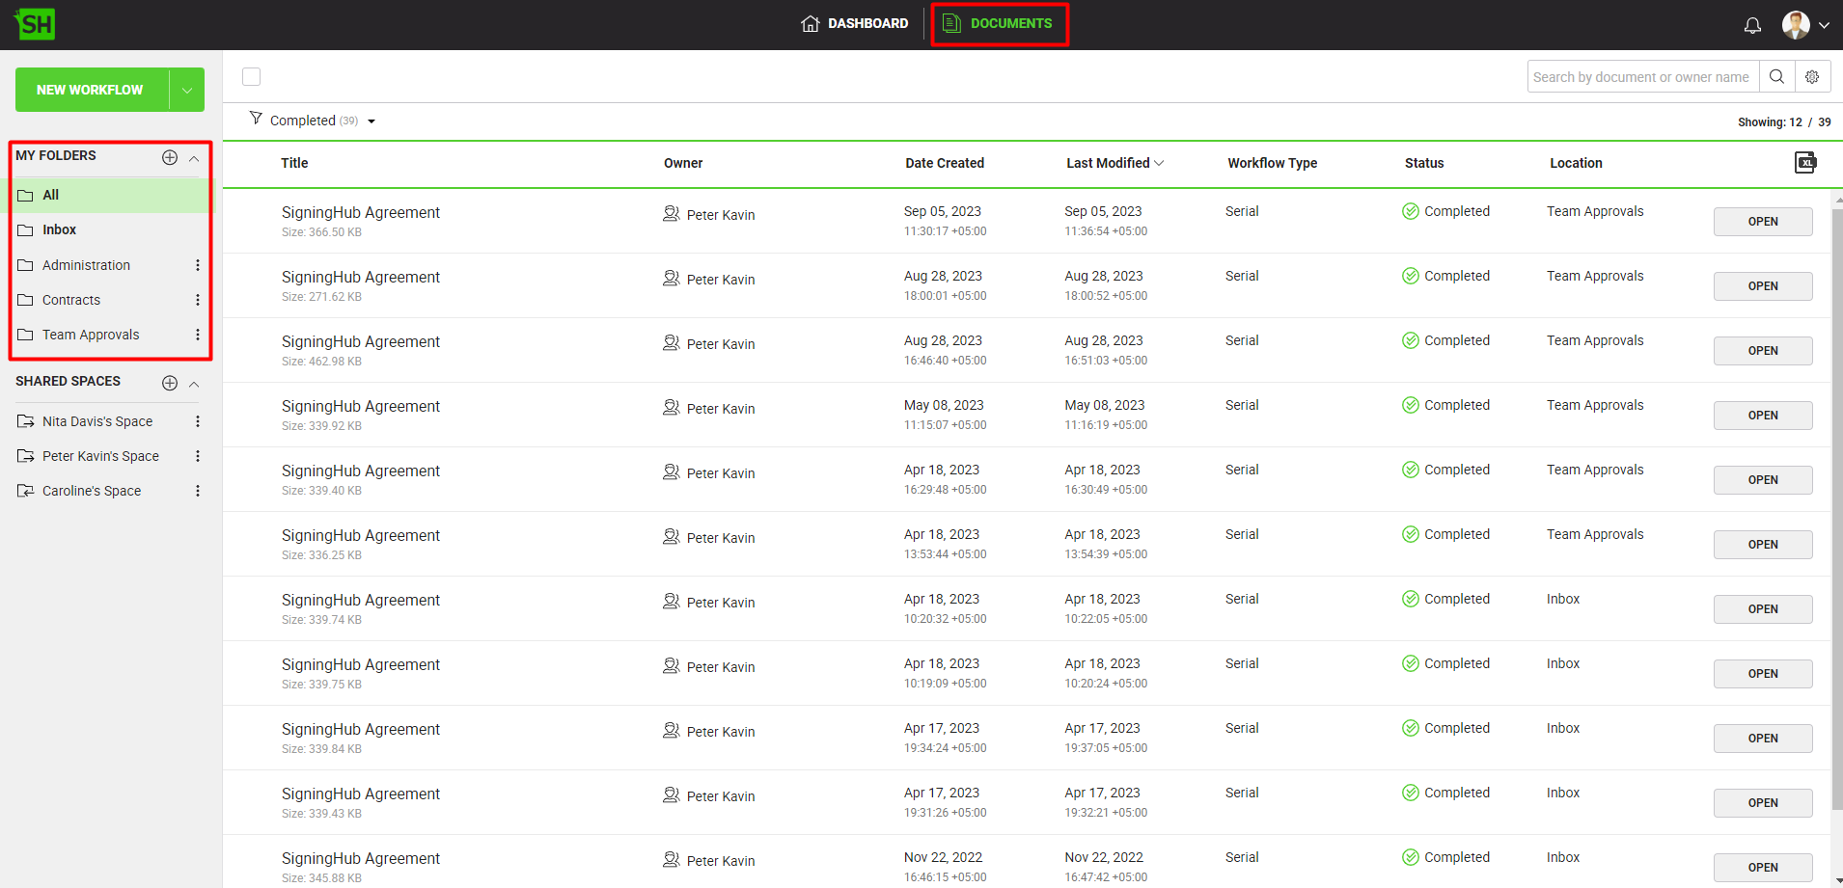Open advanced search settings gear
The width and height of the screenshot is (1843, 888).
tap(1812, 77)
